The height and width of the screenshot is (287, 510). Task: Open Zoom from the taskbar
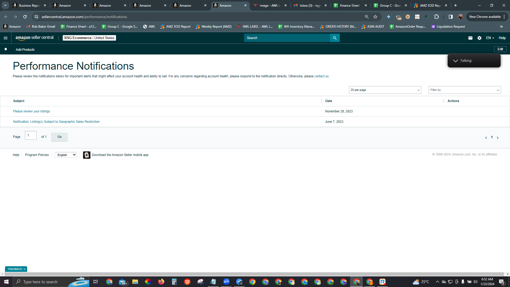click(226, 282)
